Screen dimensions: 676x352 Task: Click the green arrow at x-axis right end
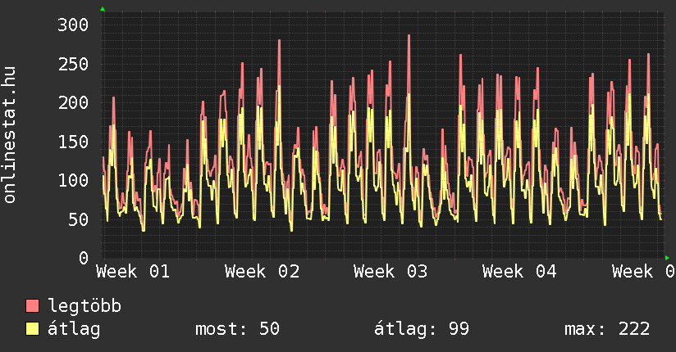click(668, 257)
